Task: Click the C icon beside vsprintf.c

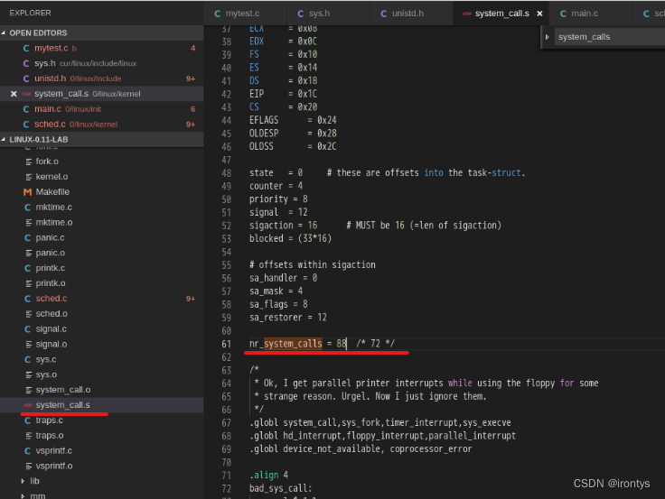Action: click(x=28, y=451)
